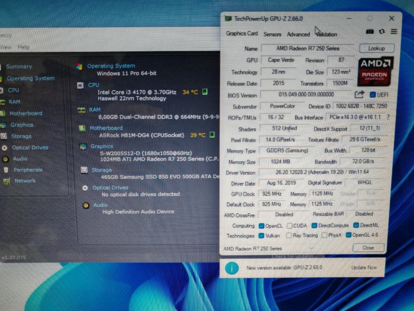Screen dimensions: 414x311
Task: Toggle the Ray Tracing checkbox
Action: click(x=289, y=235)
